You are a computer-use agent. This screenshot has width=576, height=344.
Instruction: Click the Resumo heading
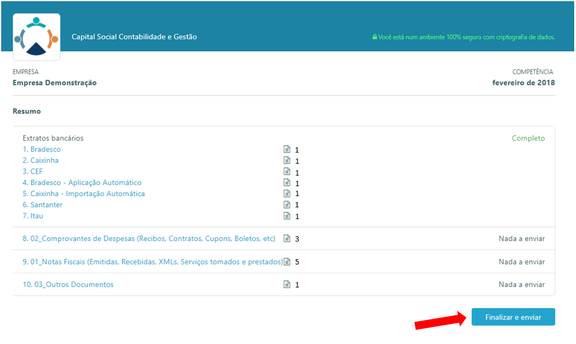(x=27, y=111)
